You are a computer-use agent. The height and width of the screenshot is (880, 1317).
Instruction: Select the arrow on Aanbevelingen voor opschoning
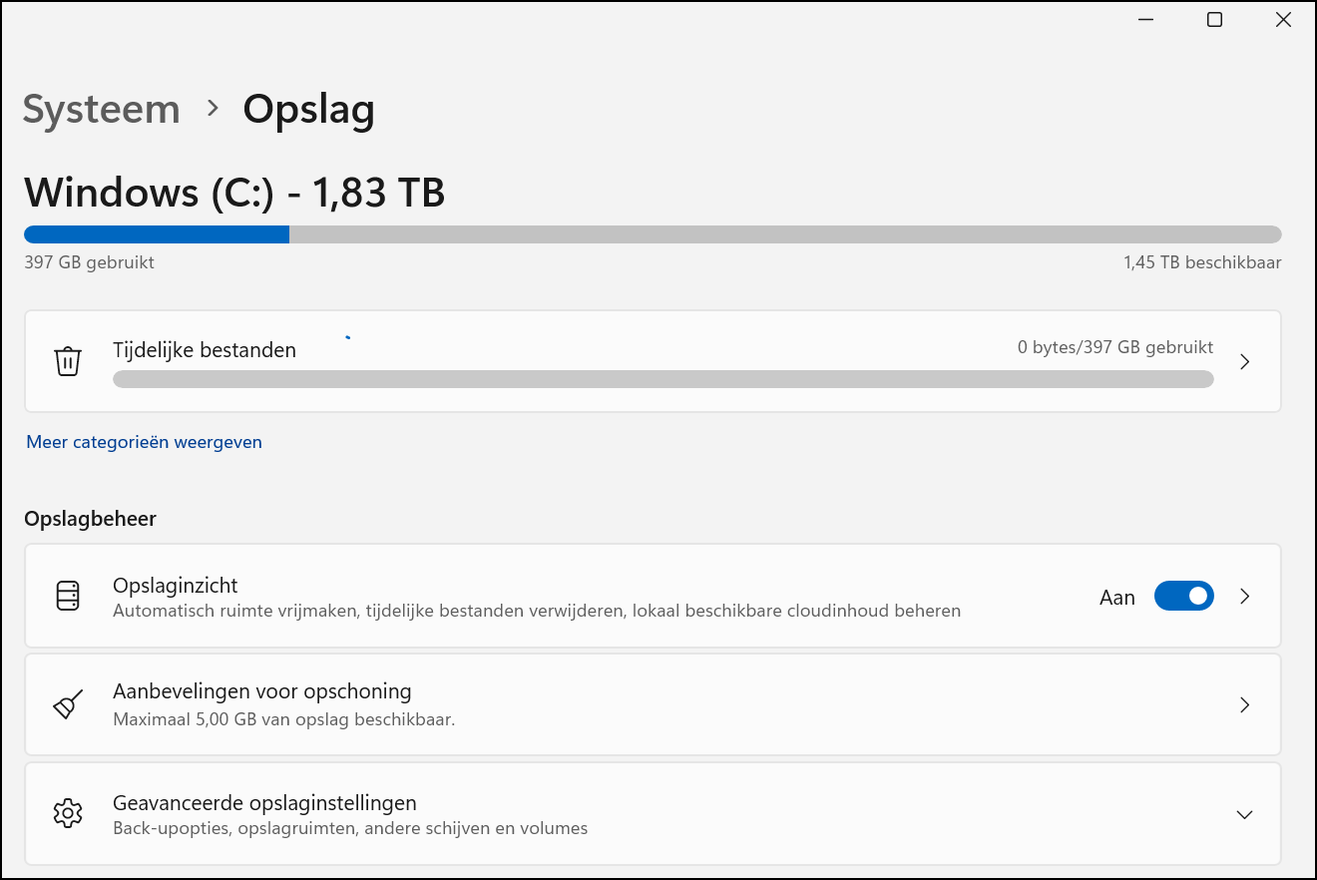pyautogui.click(x=1244, y=704)
